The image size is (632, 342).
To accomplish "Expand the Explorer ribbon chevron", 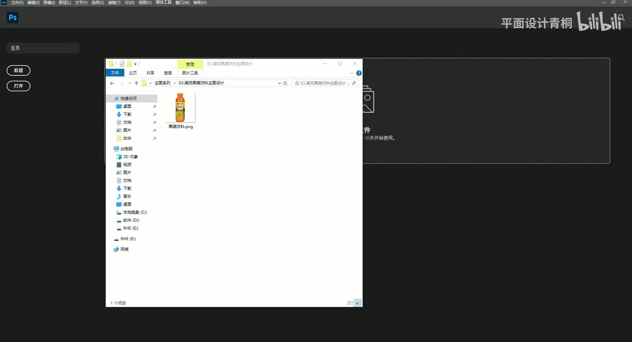I will (x=352, y=73).
